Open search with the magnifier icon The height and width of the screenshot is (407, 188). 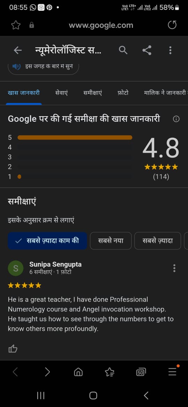[x=123, y=50]
